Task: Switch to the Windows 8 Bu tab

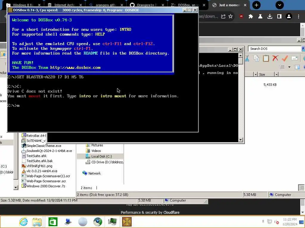Action: pos(23,5)
